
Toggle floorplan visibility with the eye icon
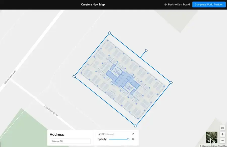tap(133, 139)
